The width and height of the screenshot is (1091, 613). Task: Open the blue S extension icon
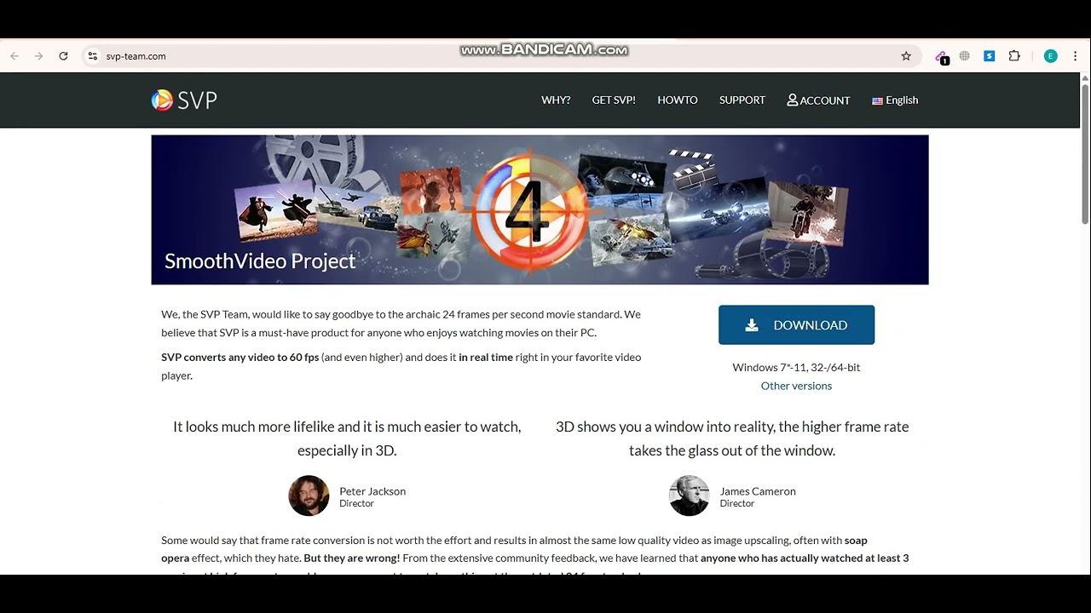990,56
